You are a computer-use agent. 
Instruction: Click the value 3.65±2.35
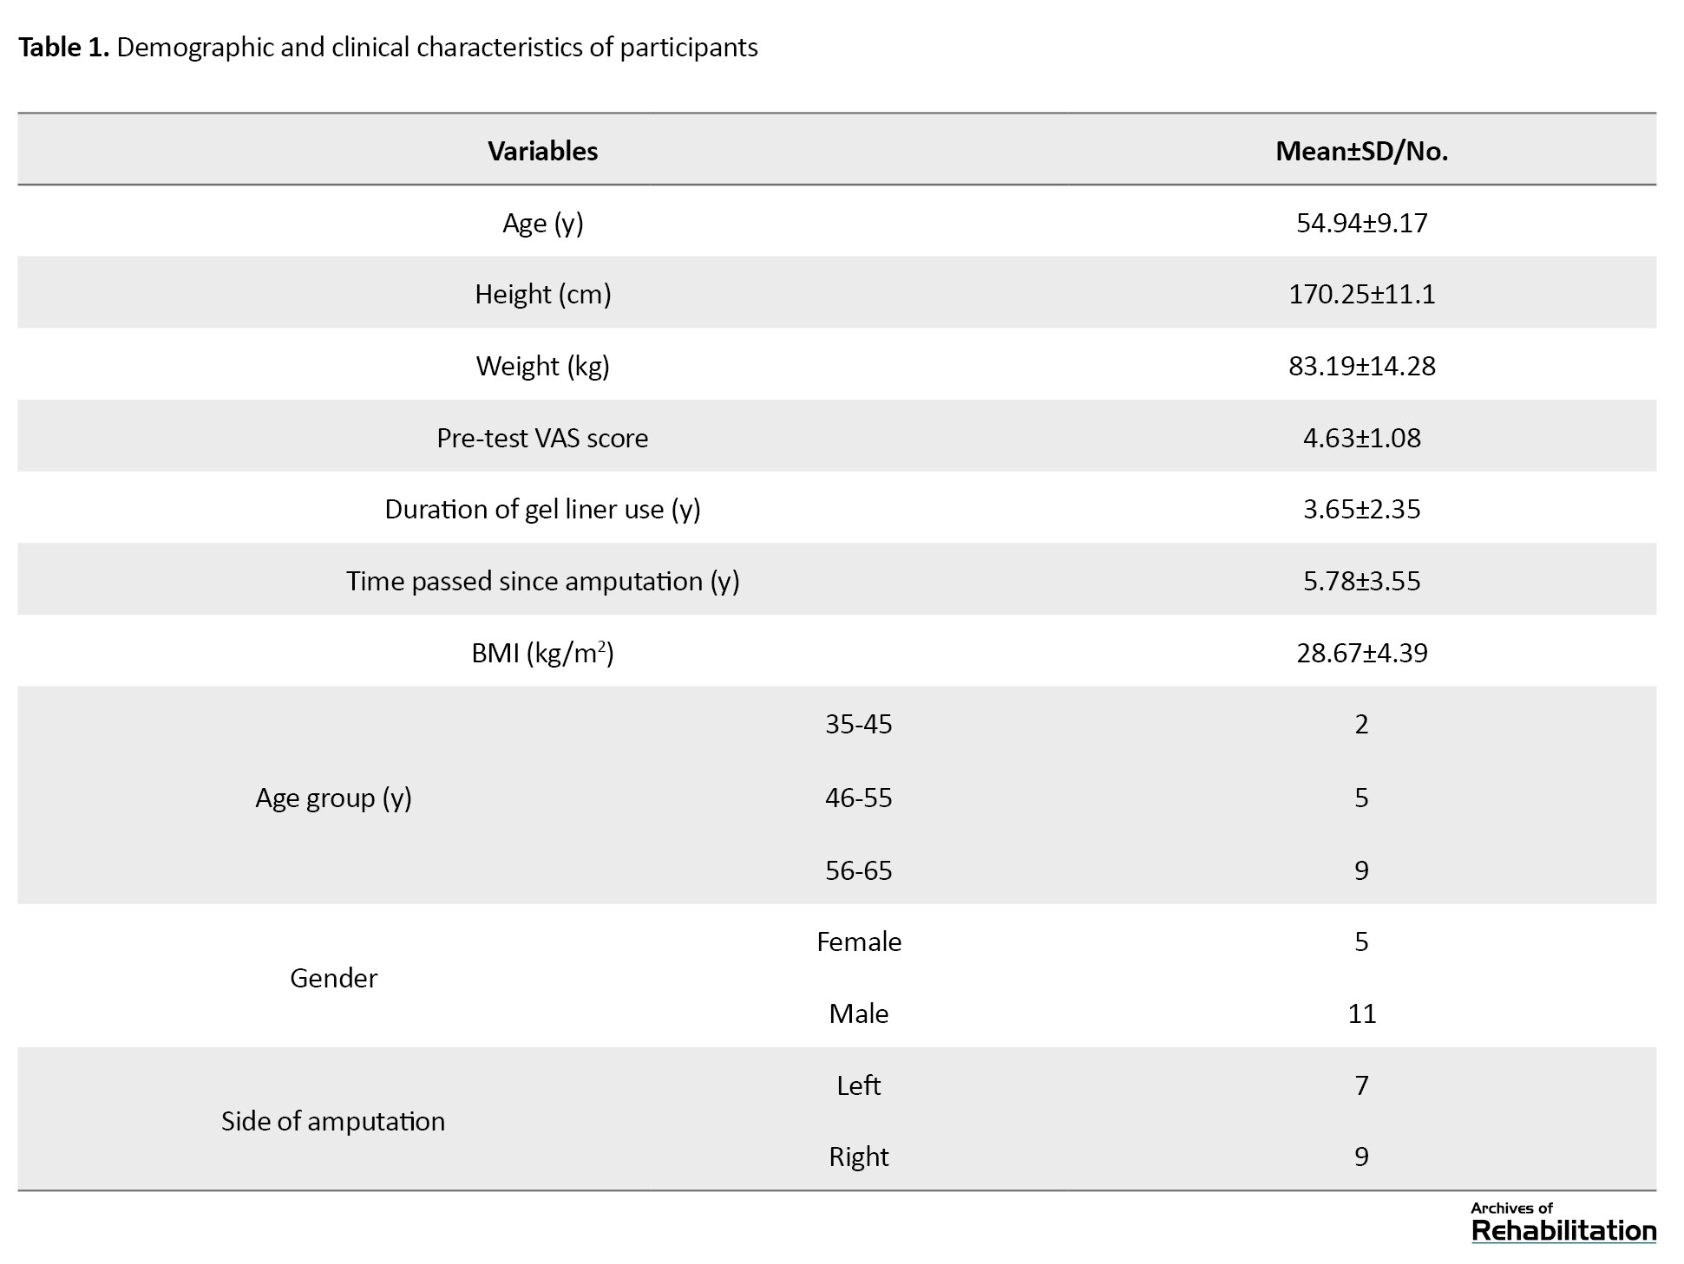[x=1361, y=509]
